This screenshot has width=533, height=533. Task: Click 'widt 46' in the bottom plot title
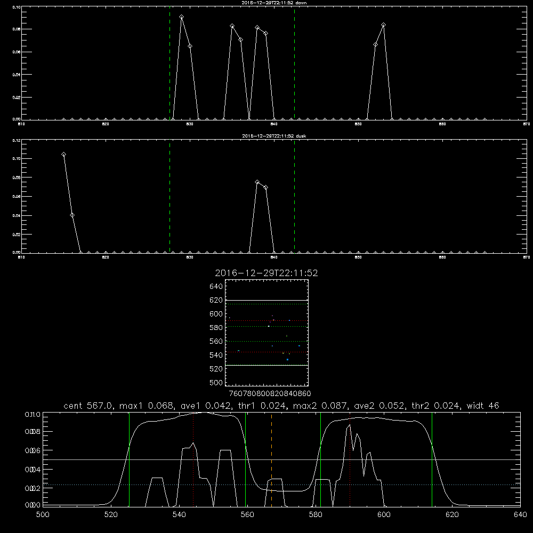(483, 406)
